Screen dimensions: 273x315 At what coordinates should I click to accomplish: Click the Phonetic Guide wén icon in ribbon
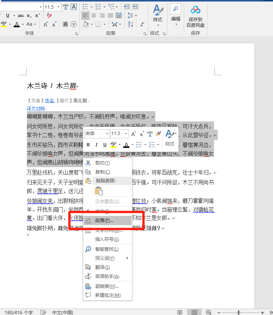click(65, 7)
